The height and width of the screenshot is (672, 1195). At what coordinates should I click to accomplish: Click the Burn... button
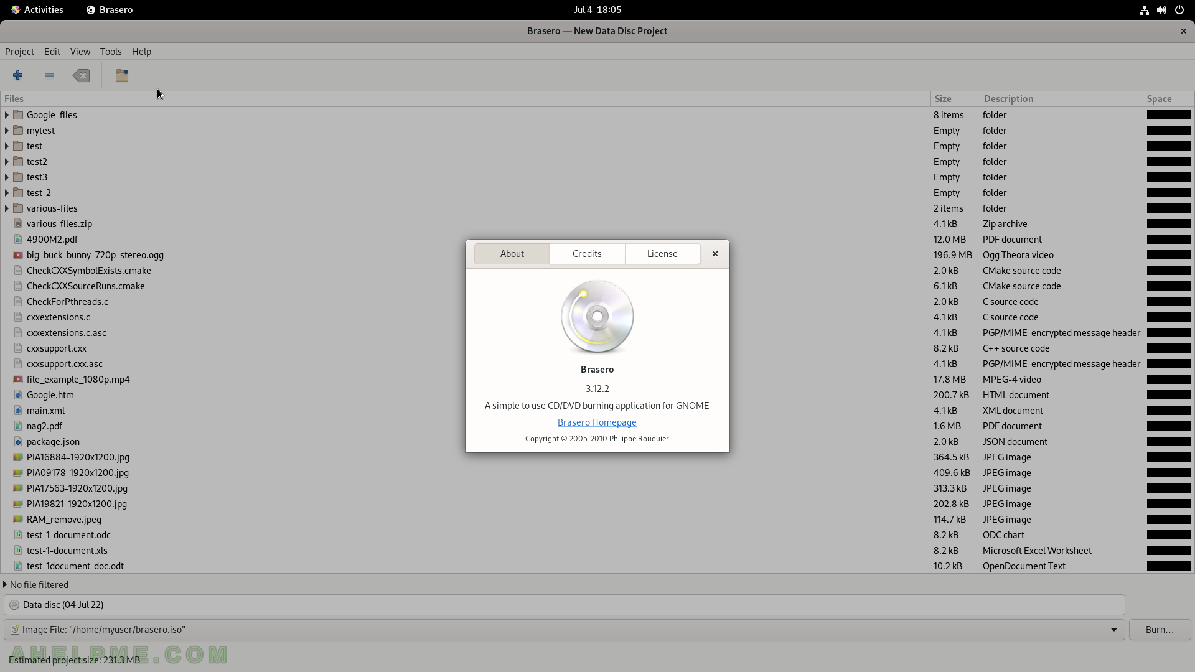coord(1160,629)
